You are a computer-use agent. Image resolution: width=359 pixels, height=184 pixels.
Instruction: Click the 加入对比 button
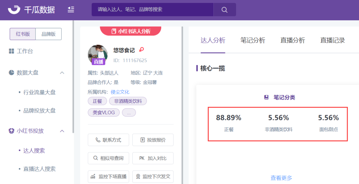click(153, 158)
